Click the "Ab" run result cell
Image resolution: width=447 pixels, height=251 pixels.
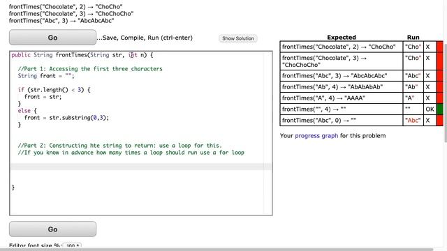(413, 86)
